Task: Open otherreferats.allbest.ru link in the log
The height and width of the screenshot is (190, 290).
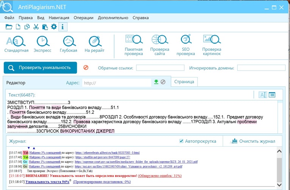Action: pos(107,153)
